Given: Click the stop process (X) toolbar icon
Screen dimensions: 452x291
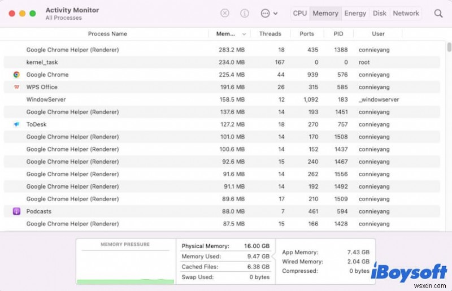Looking at the screenshot, I should 225,13.
